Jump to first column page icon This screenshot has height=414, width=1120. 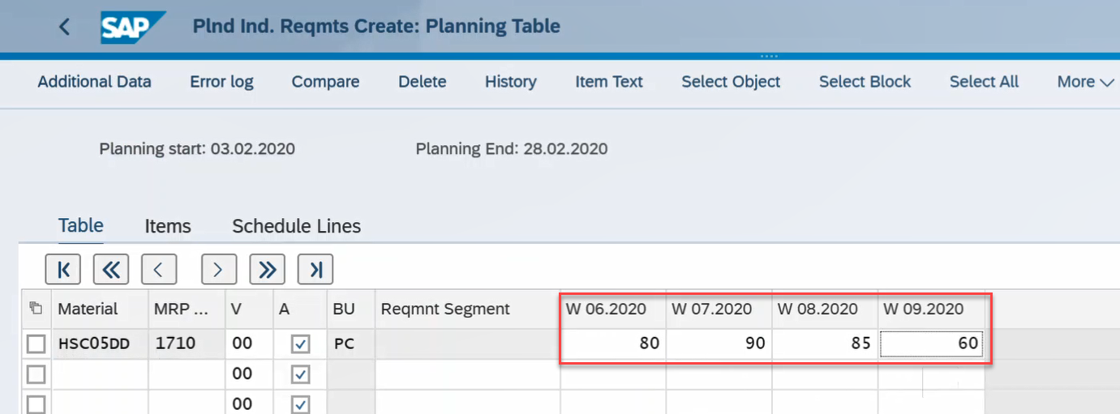pyautogui.click(x=63, y=270)
